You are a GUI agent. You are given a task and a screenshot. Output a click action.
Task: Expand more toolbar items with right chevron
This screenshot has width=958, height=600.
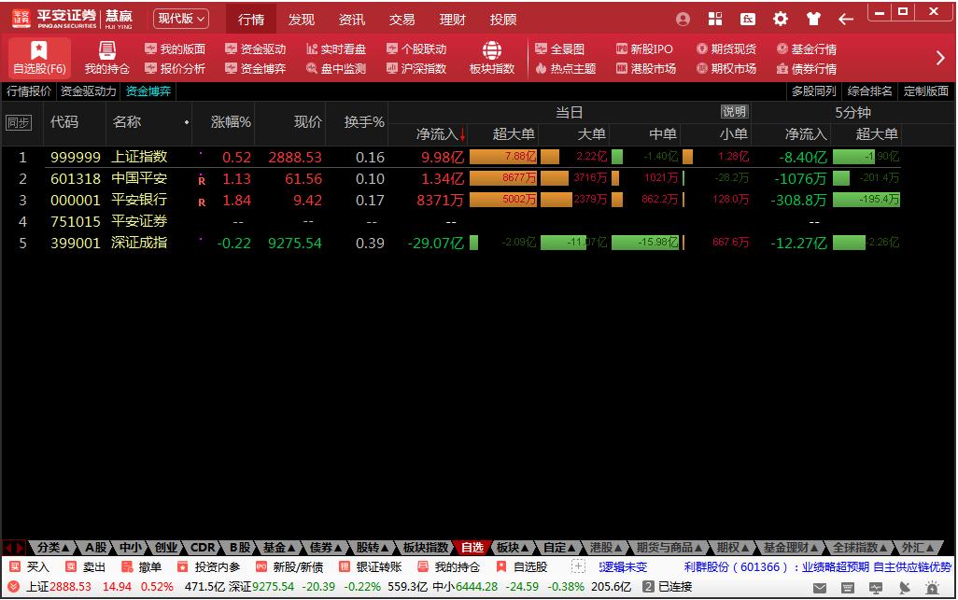point(940,58)
